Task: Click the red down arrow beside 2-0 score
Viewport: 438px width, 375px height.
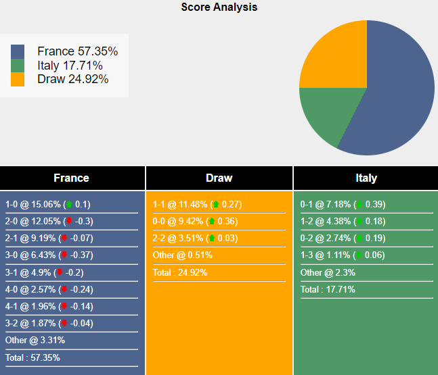Action: tap(68, 222)
